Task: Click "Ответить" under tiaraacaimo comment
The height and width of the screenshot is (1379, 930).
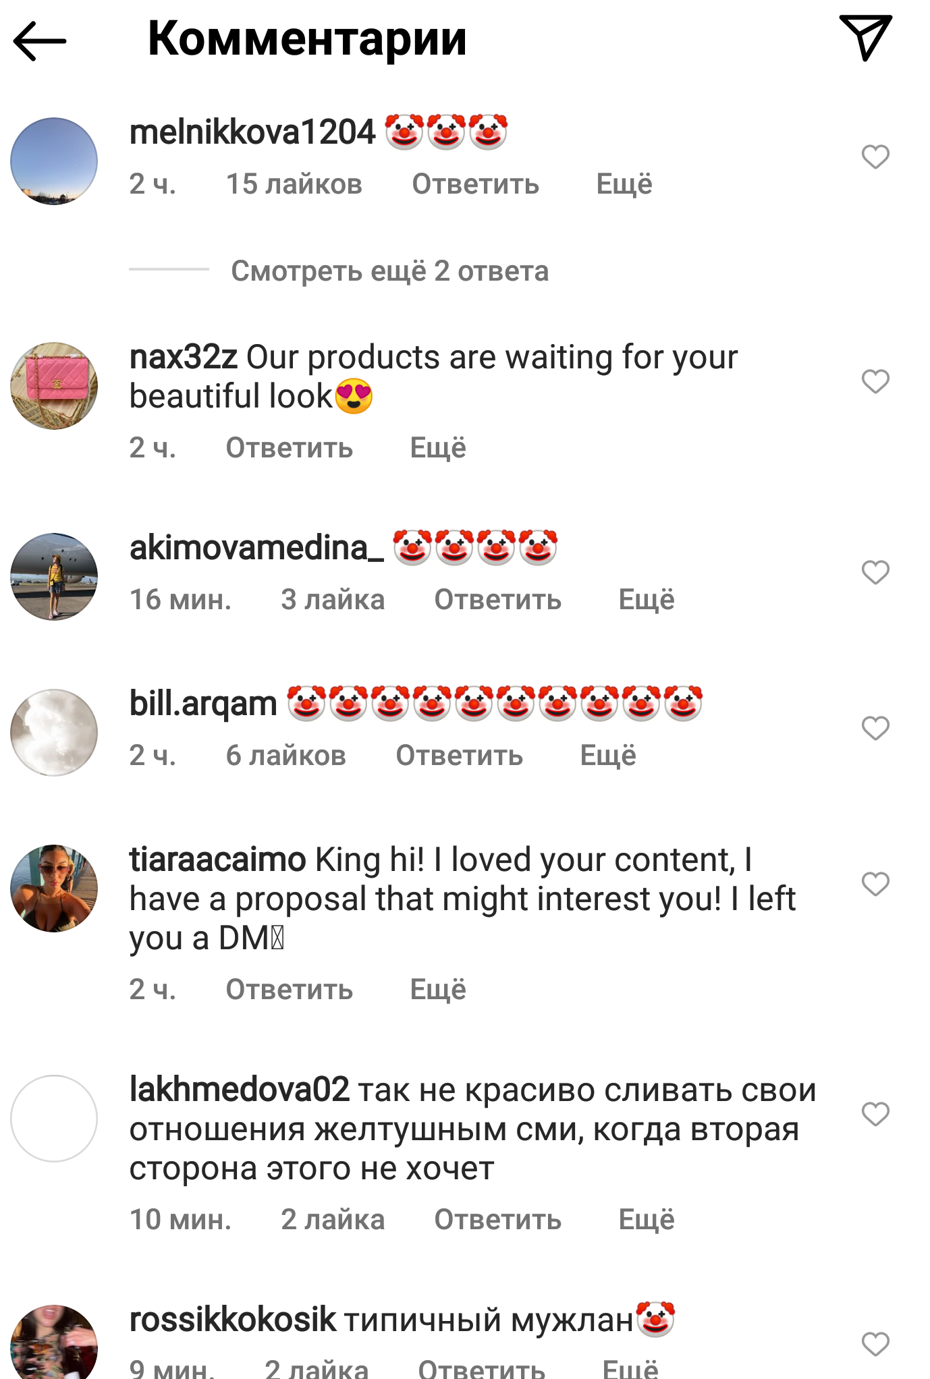Action: point(289,990)
